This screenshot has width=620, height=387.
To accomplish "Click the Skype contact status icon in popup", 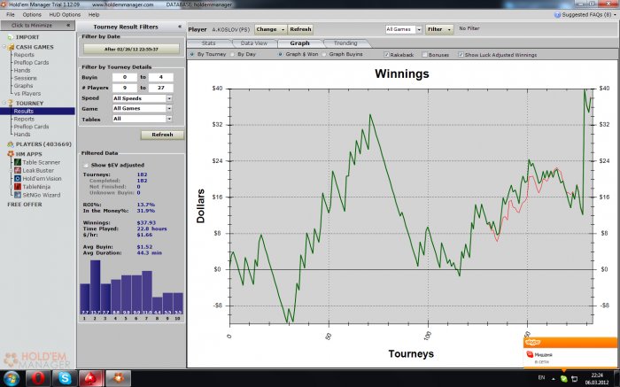I will [531, 354].
